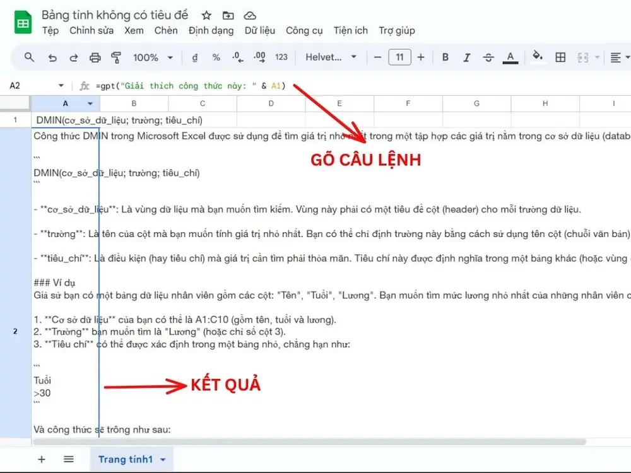The height and width of the screenshot is (473, 631).
Task: Redo the last action
Action: (74, 57)
